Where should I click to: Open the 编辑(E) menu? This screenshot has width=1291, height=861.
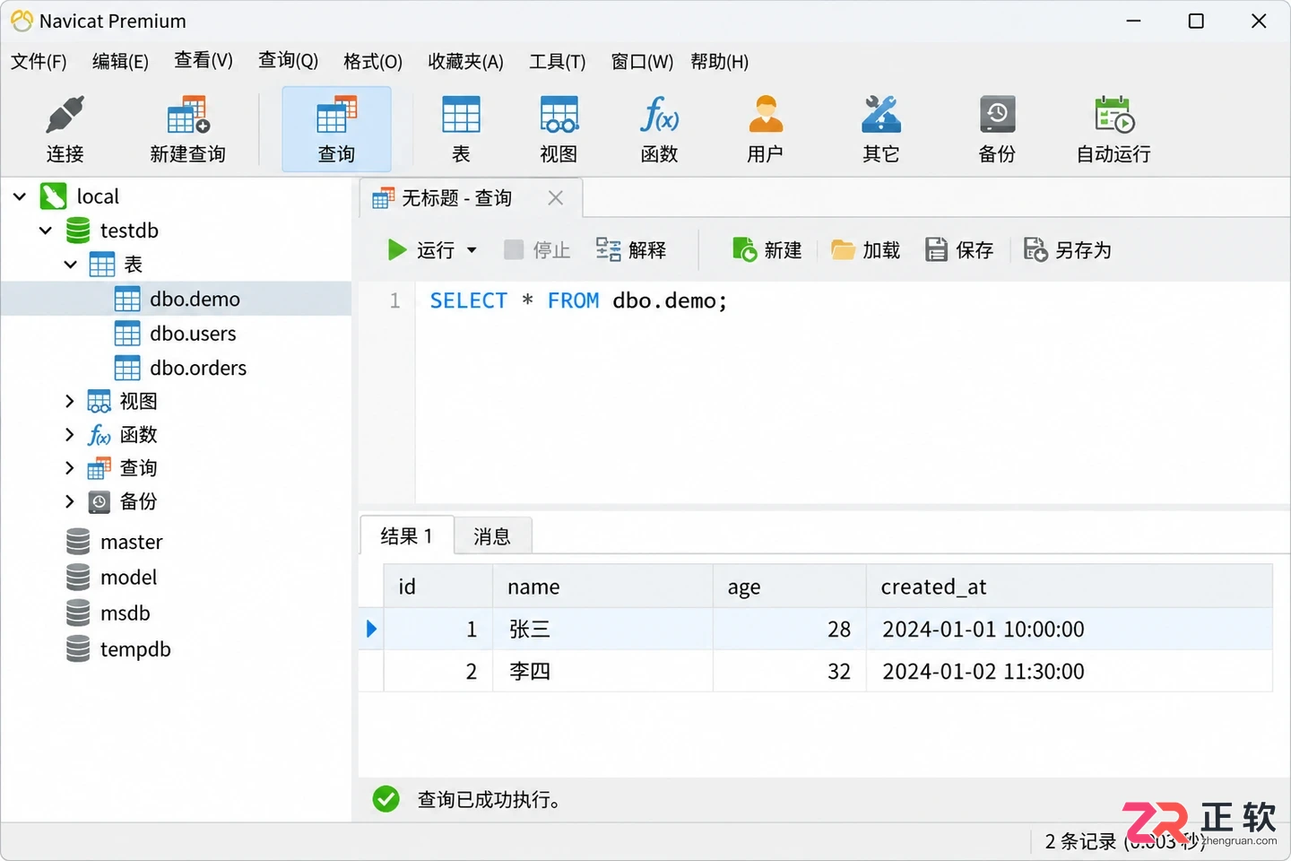(120, 61)
